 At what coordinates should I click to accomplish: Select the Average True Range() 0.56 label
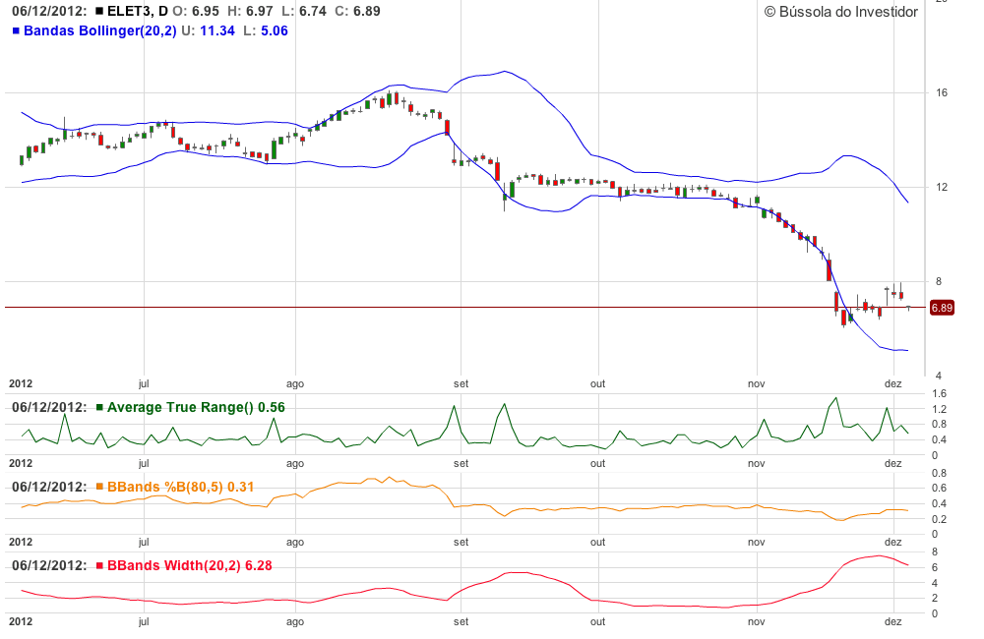[196, 408]
